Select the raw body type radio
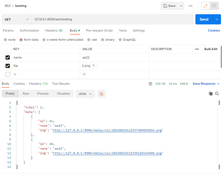This screenshot has height=174, width=222. 89,40
